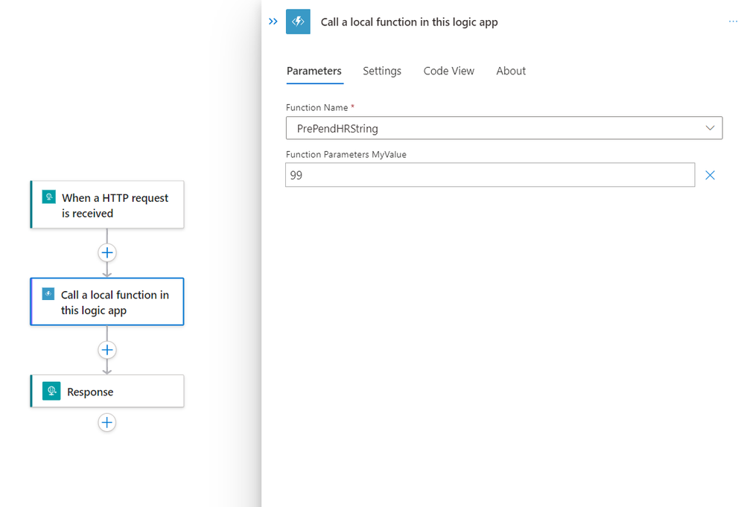Screen dimensions: 744x507
Task: Click the Function Parameters MyValue input field
Action: (x=489, y=175)
